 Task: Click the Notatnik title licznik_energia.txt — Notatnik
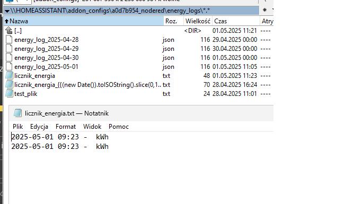pos(67,113)
